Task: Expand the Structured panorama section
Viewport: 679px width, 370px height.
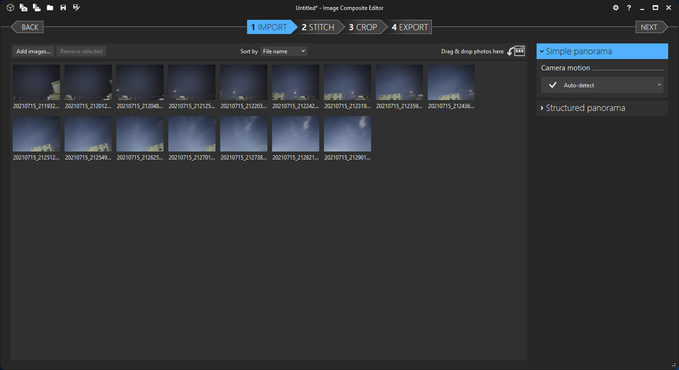Action: [x=602, y=108]
